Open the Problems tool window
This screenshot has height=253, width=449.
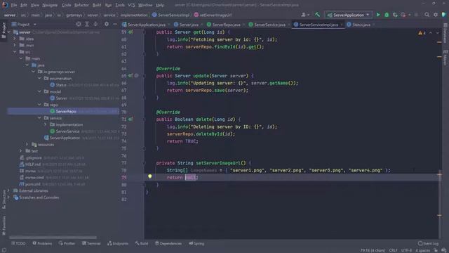coord(42,244)
